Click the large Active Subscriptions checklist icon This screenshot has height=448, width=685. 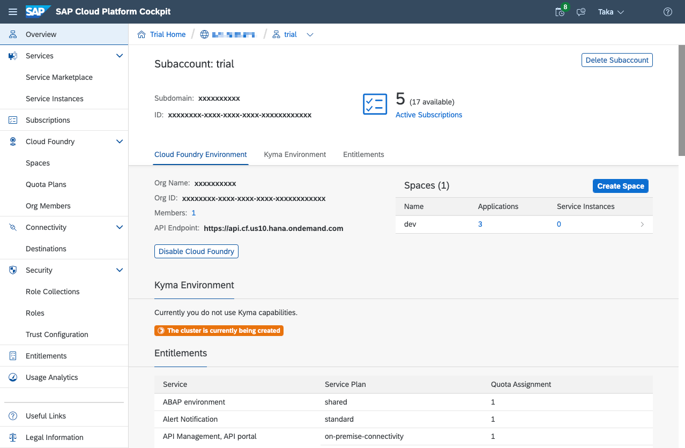(x=375, y=104)
